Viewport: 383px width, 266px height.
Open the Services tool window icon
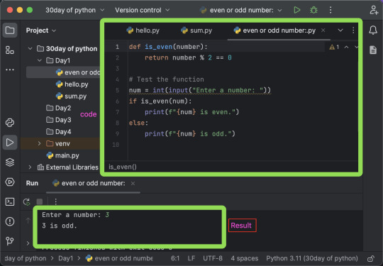point(10,182)
